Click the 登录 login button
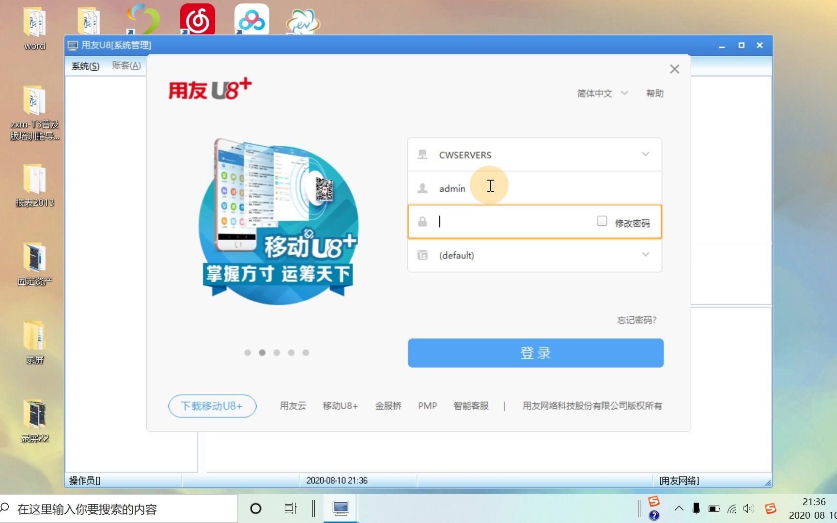Image resolution: width=837 pixels, height=523 pixels. [535, 353]
